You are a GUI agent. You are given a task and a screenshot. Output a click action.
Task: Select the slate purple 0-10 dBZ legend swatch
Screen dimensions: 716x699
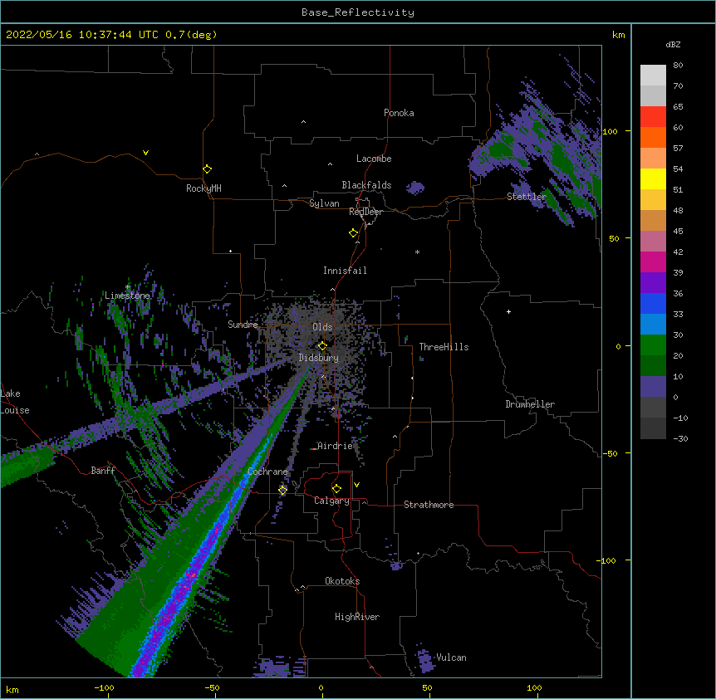click(x=653, y=387)
